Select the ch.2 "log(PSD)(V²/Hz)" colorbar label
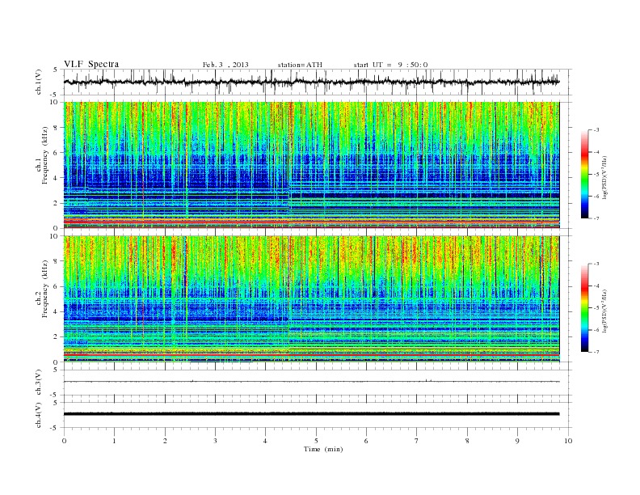The image size is (640, 495). (x=605, y=311)
